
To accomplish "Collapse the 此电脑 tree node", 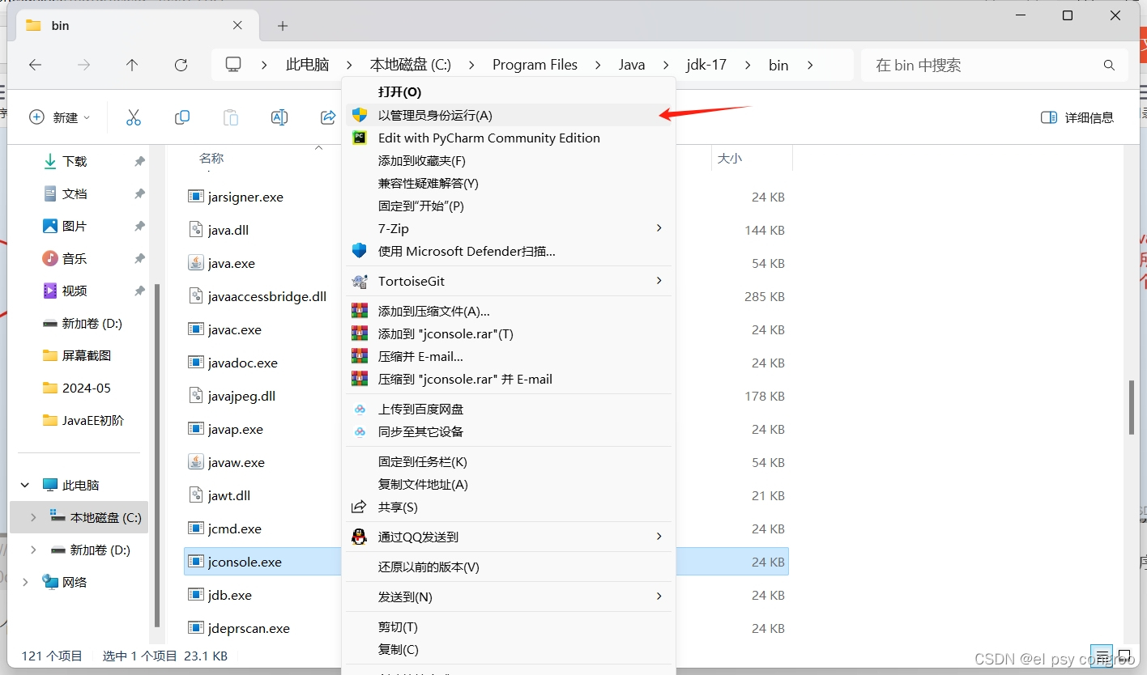I will (25, 486).
